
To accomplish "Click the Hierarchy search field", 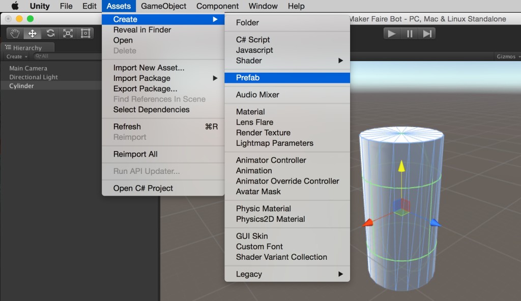I will coord(66,56).
